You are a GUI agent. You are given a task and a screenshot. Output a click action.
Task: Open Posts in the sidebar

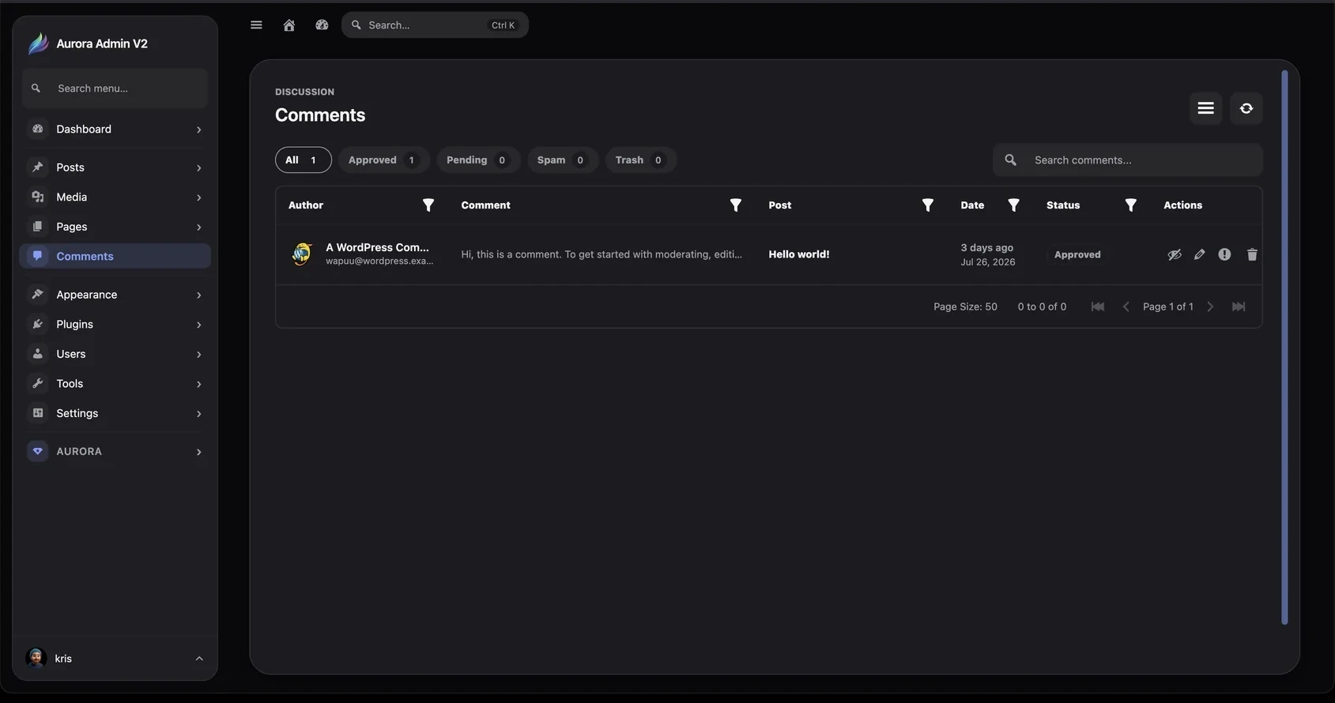[115, 167]
